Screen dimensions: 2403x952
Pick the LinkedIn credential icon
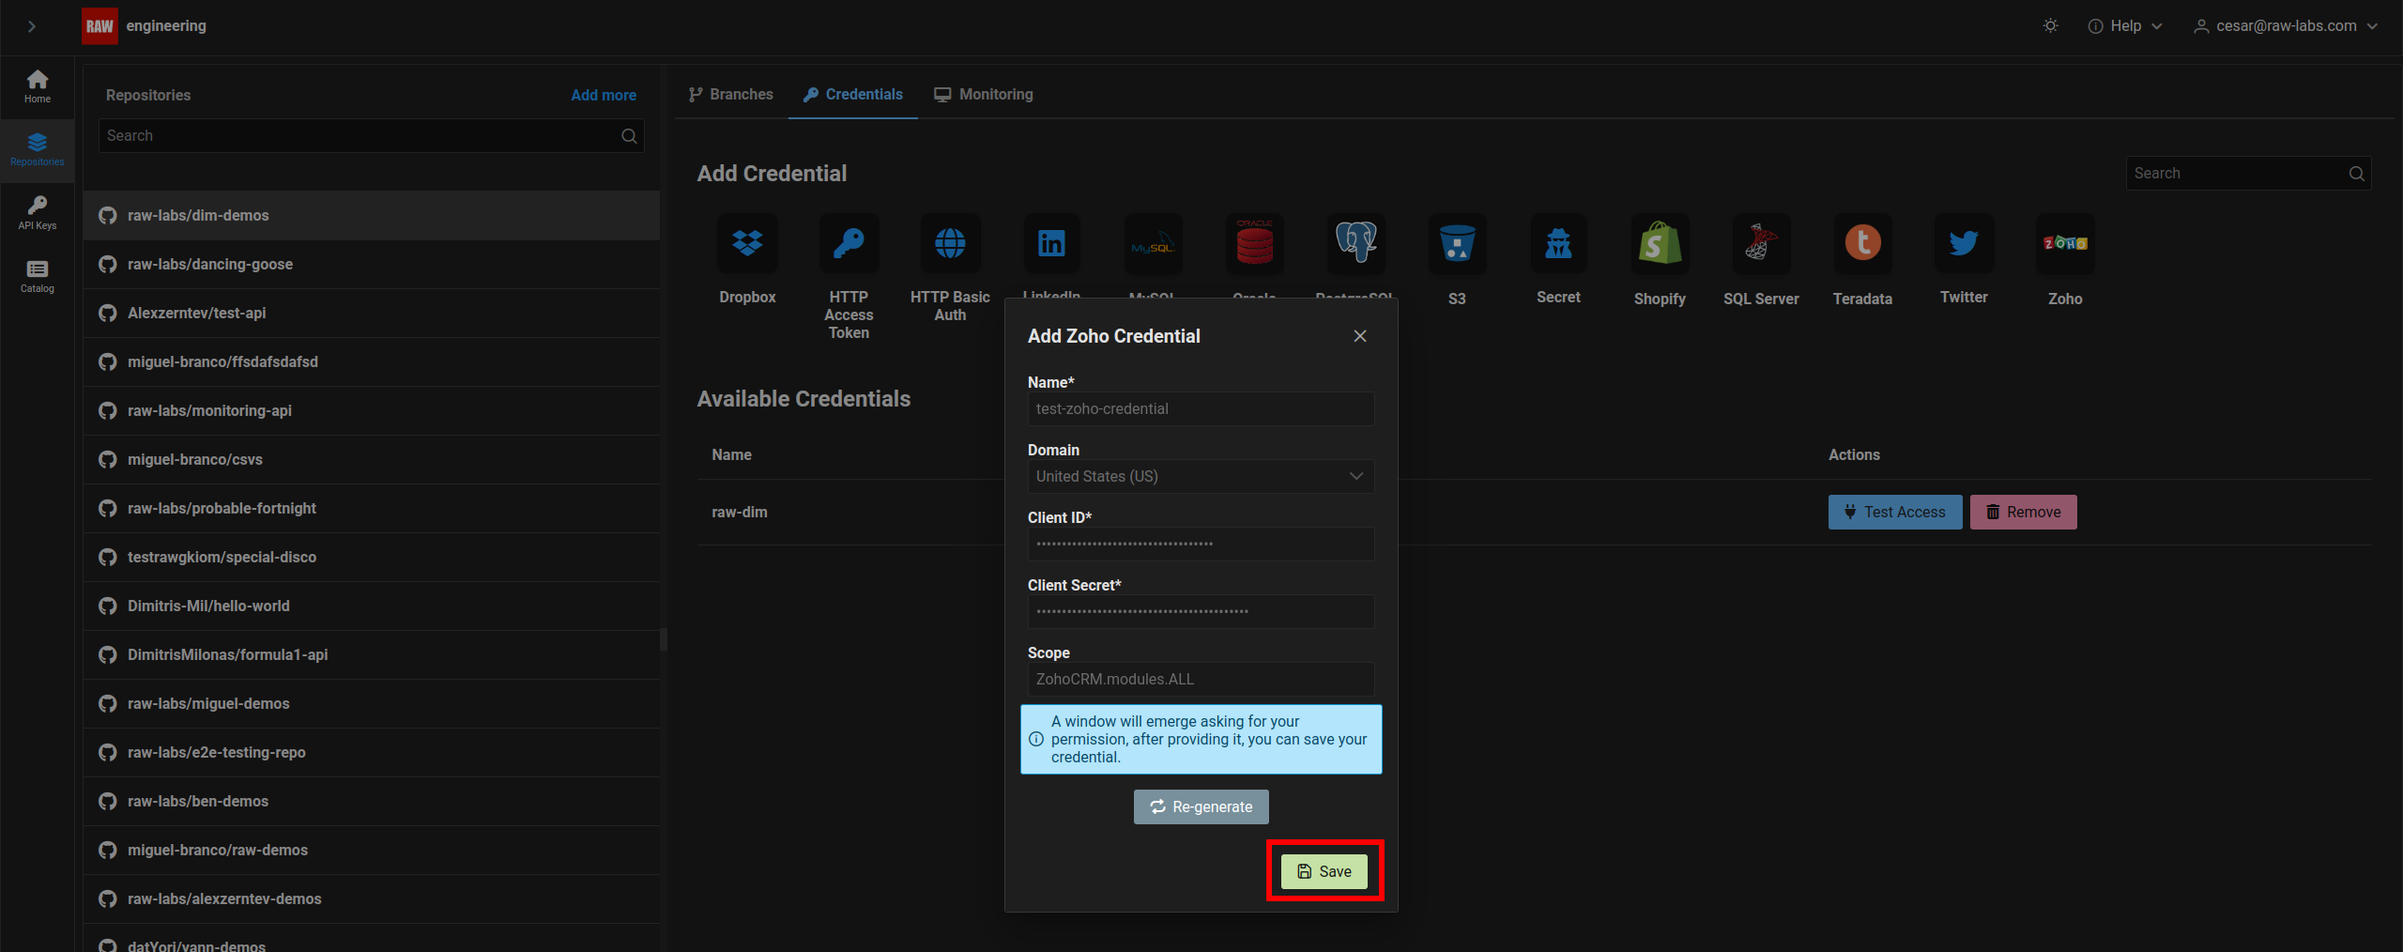1051,244
